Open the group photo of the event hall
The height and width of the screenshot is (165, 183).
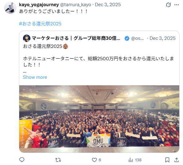(99, 119)
